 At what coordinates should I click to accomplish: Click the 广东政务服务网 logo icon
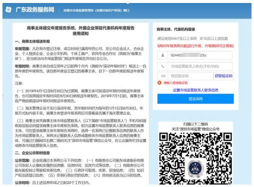[x=8, y=9]
